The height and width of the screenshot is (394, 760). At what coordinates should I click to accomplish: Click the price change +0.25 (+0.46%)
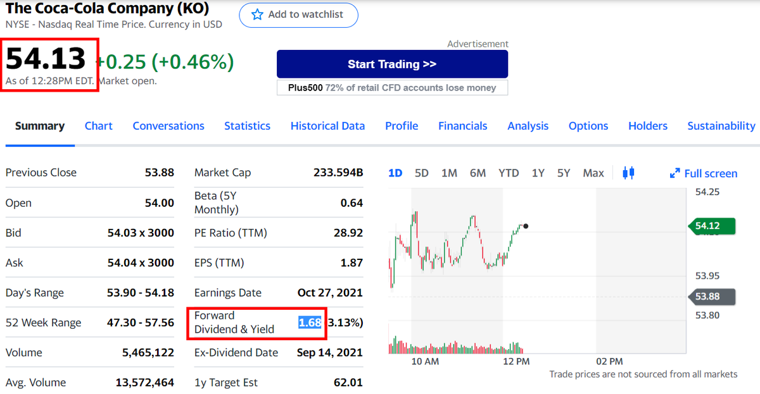(165, 61)
